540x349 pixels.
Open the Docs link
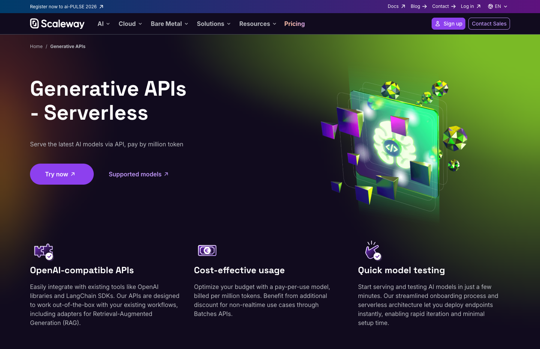click(396, 6)
